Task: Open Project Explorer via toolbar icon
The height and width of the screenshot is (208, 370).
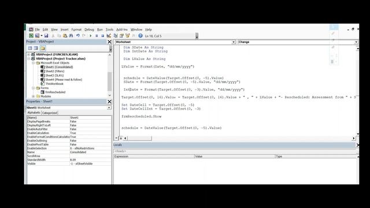Action: 116,36
